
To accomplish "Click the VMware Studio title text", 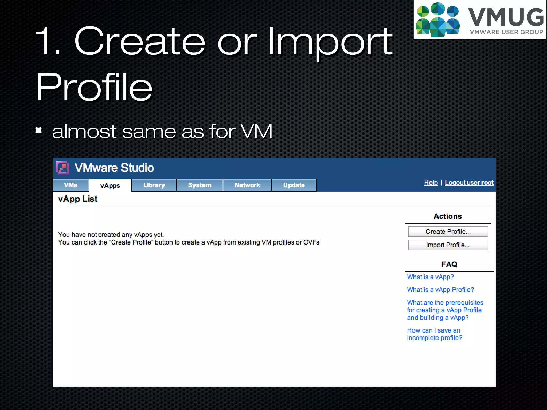I will [114, 168].
